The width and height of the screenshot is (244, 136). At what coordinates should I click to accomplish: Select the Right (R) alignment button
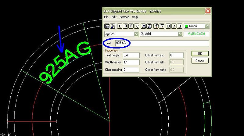pos(126,26)
